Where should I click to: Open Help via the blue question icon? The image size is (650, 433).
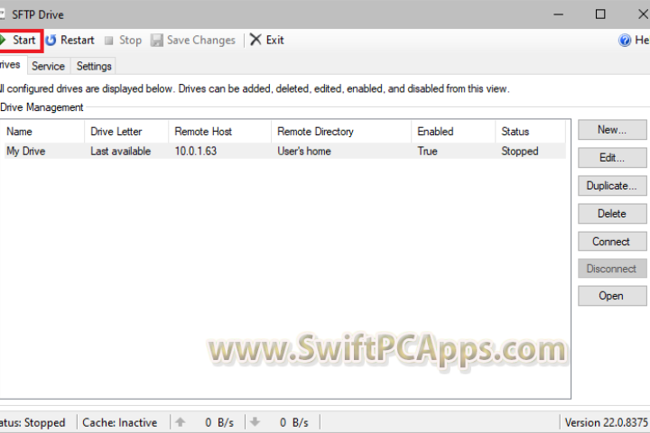[625, 41]
